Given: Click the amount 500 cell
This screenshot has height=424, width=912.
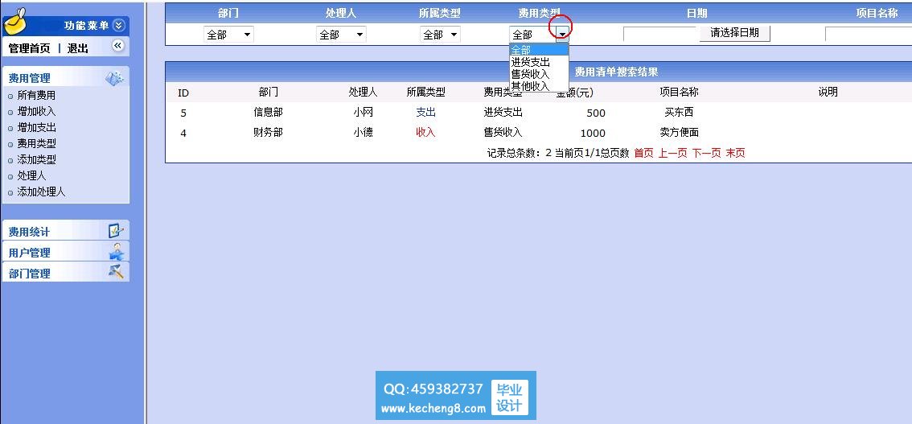Looking at the screenshot, I should [x=596, y=113].
